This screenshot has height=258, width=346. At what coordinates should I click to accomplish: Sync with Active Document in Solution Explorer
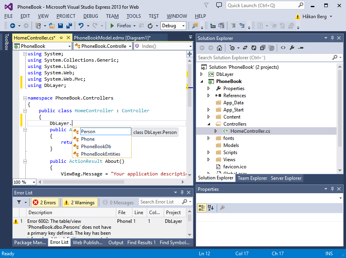(x=245, y=48)
